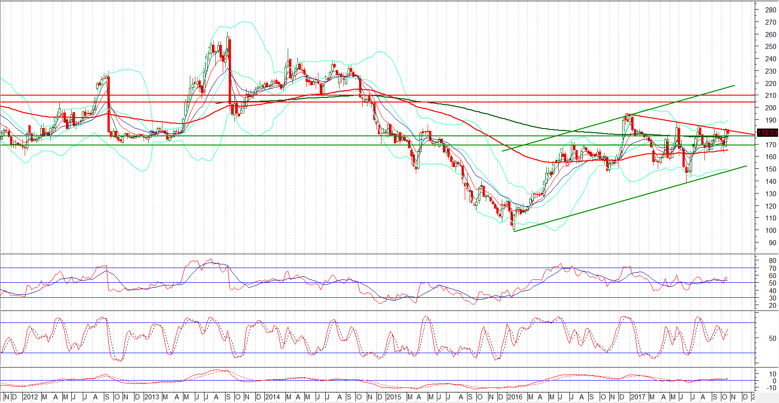This screenshot has height=403, width=779.
Task: Click the 160 price scale label
Action: coord(771,156)
